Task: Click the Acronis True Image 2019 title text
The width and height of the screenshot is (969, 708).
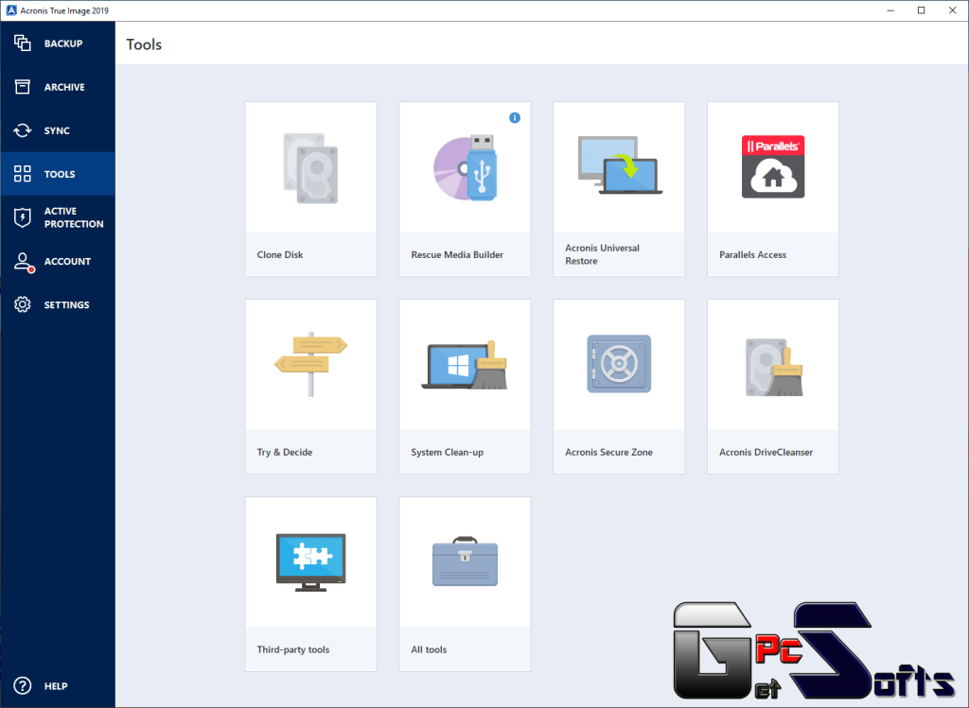Action: coord(64,10)
